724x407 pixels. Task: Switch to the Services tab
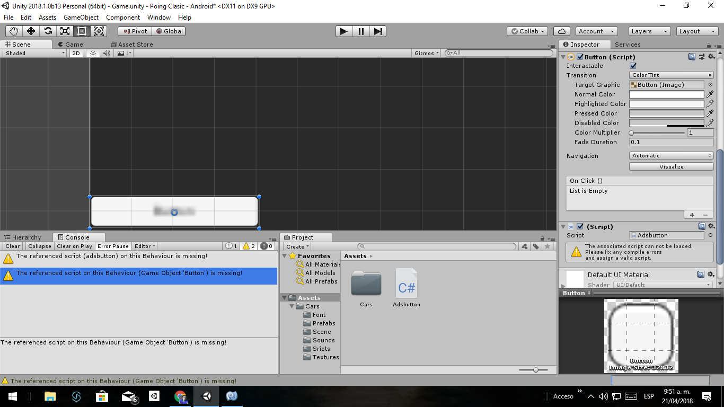pyautogui.click(x=628, y=45)
